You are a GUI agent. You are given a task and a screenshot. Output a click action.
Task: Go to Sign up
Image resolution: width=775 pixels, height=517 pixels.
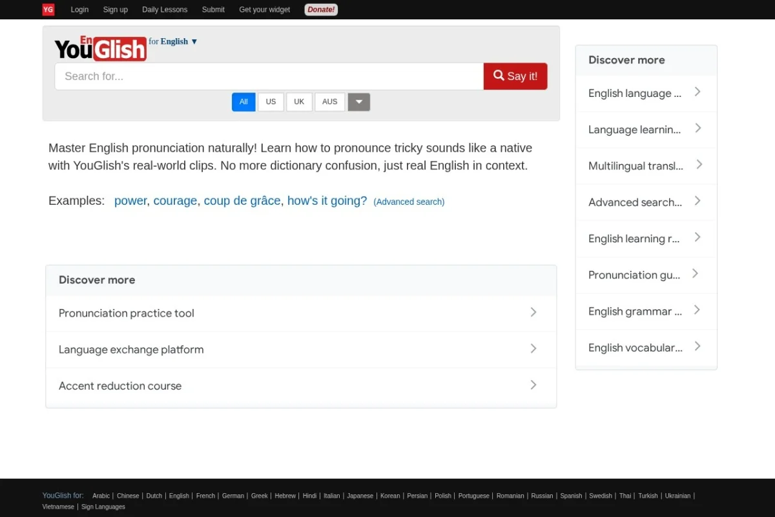(116, 10)
